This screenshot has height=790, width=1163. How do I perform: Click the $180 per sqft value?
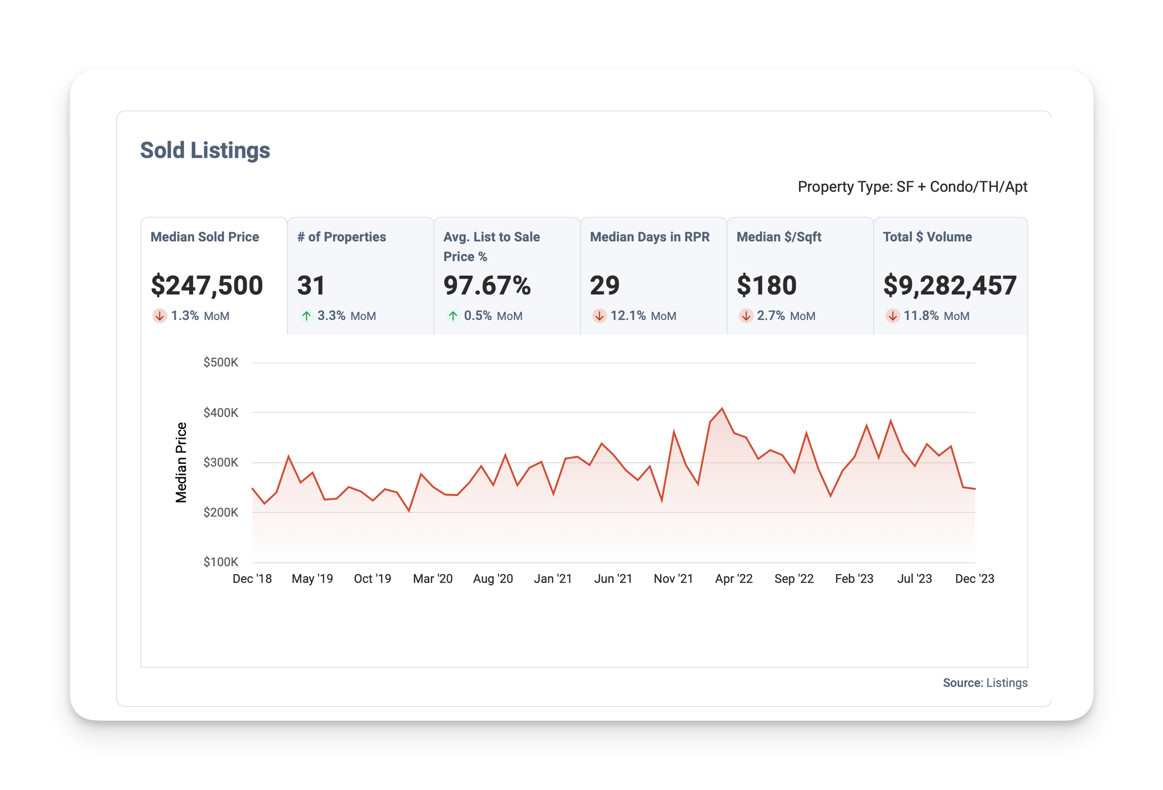tap(766, 285)
